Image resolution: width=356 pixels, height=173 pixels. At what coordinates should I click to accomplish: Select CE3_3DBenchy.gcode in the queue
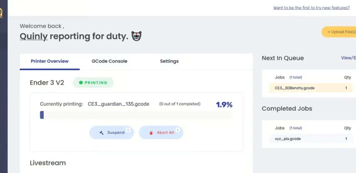(295, 88)
